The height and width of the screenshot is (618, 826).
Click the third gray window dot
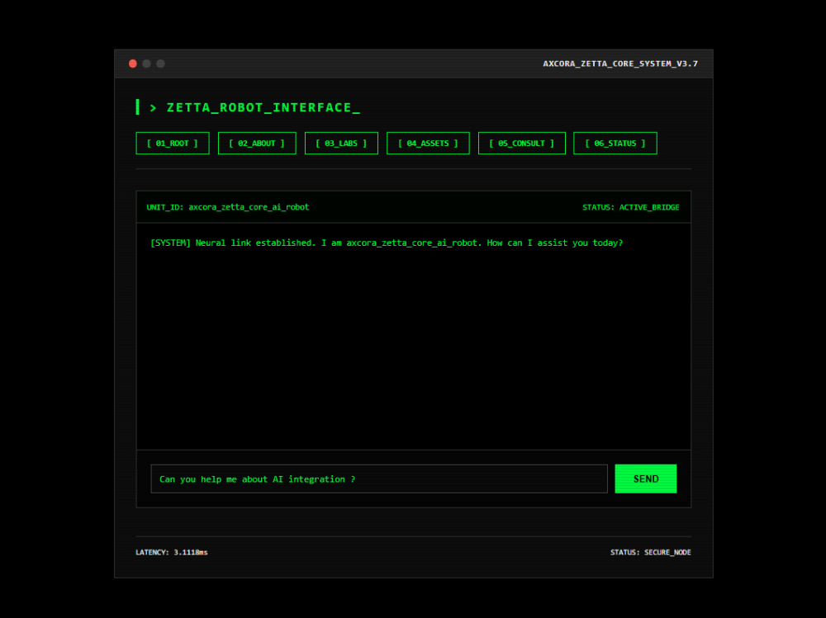(161, 64)
